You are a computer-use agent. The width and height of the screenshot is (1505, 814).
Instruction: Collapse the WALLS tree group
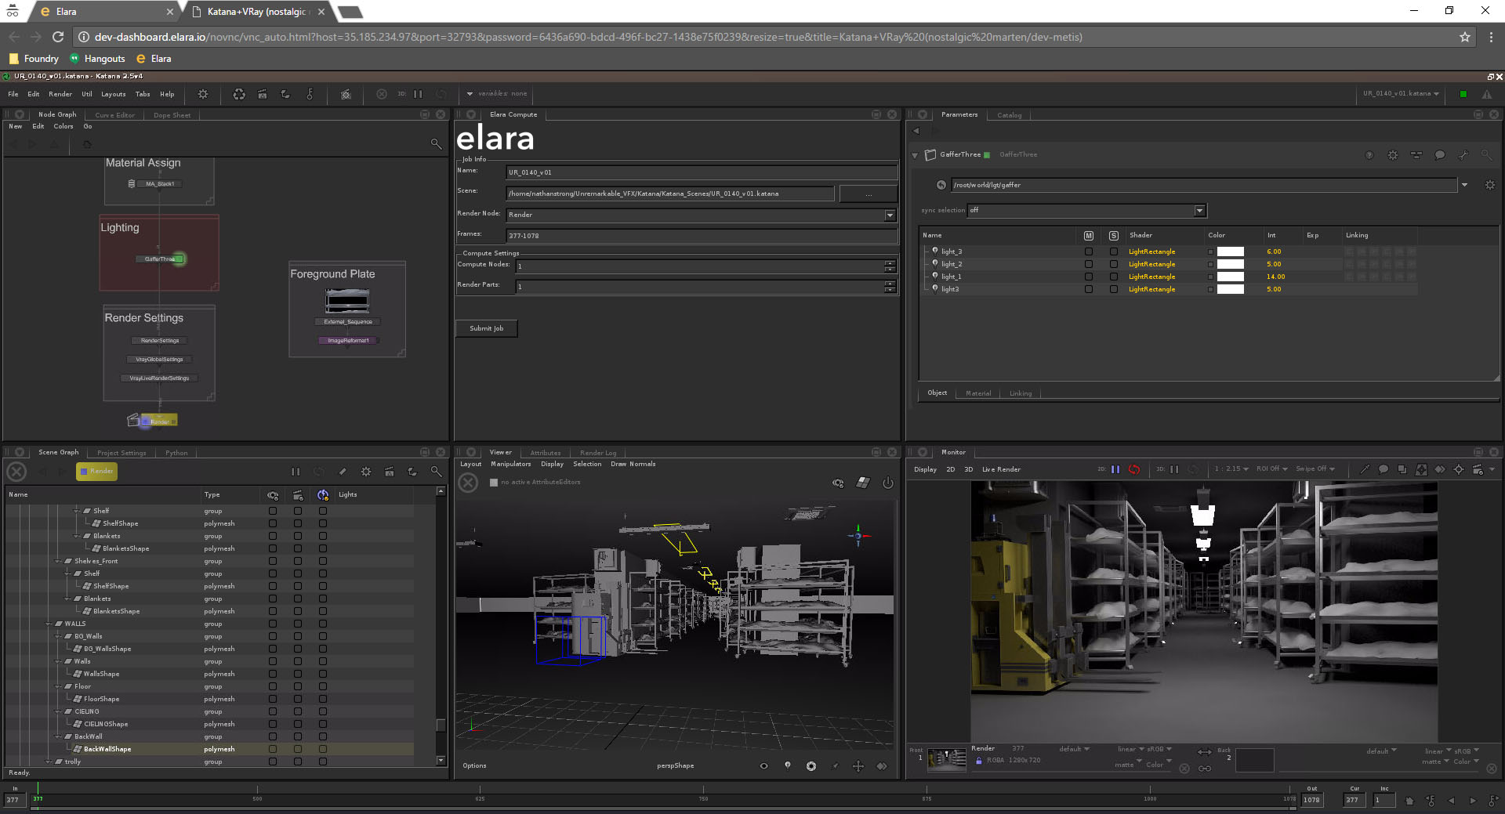(49, 624)
